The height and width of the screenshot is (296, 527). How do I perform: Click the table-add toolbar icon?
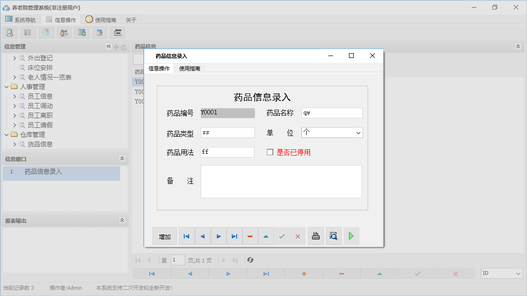point(99,32)
